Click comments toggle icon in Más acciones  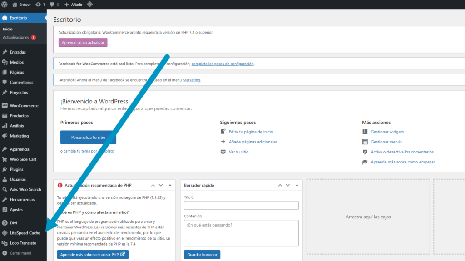[x=365, y=152]
